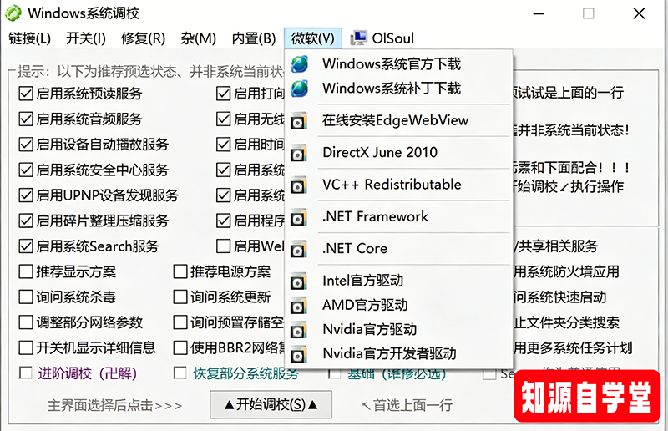668x431 pixels.
Task: Click the icon beside 在线安装EdgeWebView
Action: pos(299,121)
